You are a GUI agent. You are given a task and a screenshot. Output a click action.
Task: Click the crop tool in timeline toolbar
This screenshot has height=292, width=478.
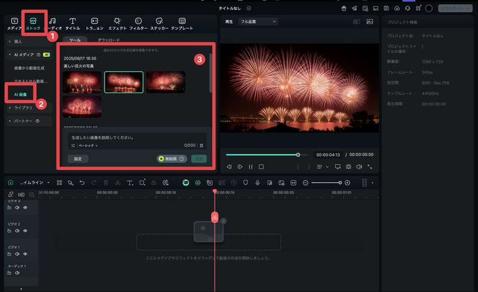(142, 183)
